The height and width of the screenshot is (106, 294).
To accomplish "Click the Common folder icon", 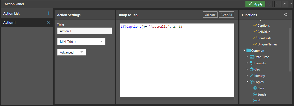I will click(248, 50).
